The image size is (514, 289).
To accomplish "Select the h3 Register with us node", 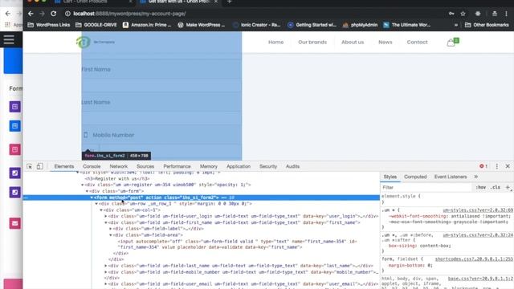I will pyautogui.click(x=117, y=179).
